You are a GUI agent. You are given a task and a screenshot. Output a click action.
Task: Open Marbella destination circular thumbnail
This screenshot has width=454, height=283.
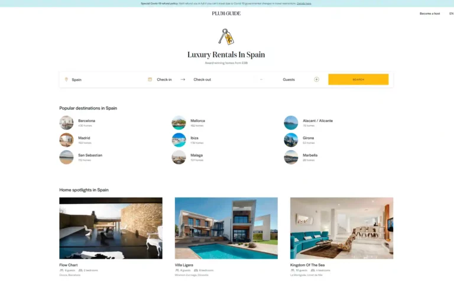pyautogui.click(x=291, y=157)
